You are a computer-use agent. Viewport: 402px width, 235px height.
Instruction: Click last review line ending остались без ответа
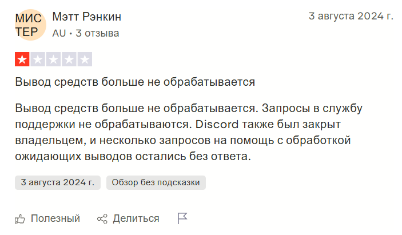coord(133,156)
